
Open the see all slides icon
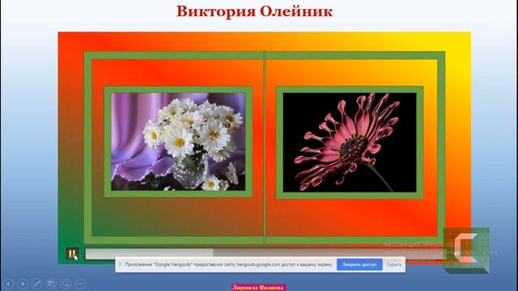51,284
